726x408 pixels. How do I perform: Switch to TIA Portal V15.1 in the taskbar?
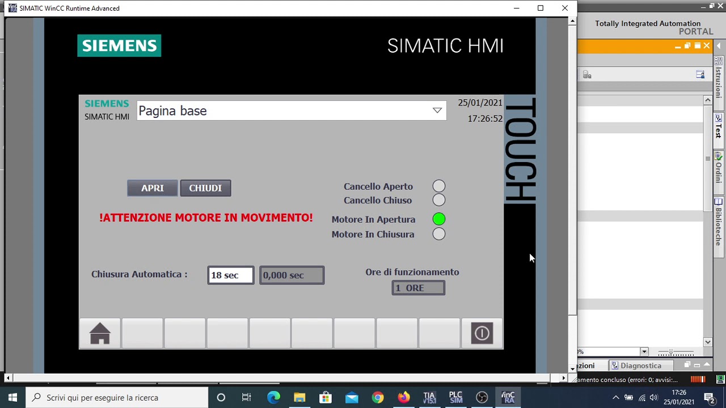click(429, 398)
